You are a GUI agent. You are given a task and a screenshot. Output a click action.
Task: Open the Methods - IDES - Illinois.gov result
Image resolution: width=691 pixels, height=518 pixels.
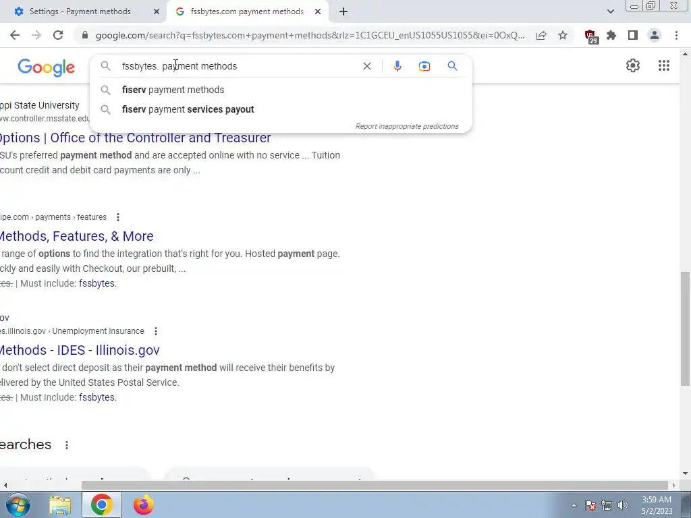[80, 350]
